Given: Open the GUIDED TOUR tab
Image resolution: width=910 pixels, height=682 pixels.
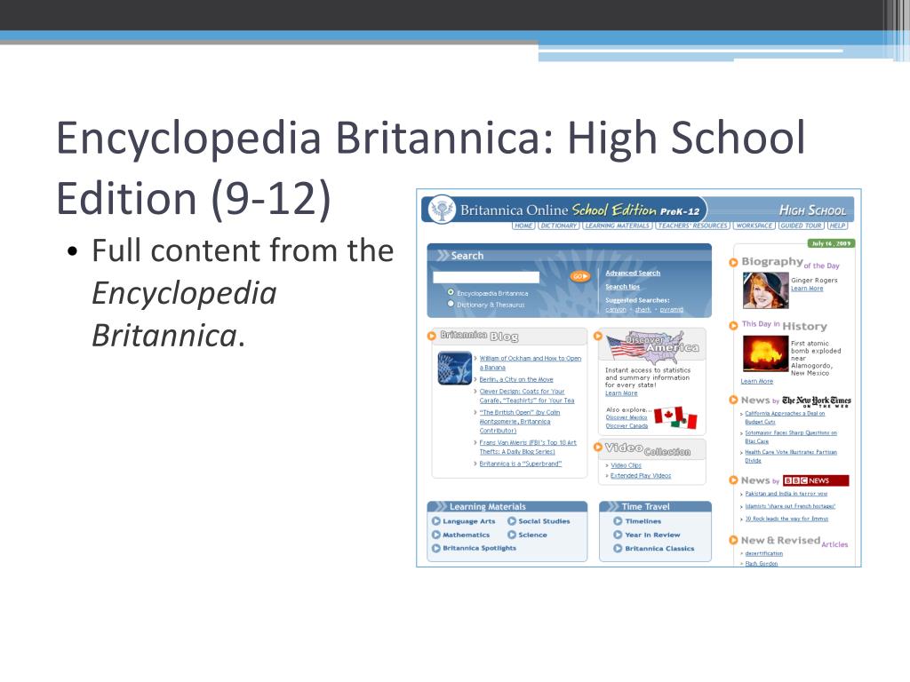Looking at the screenshot, I should coord(801,226).
